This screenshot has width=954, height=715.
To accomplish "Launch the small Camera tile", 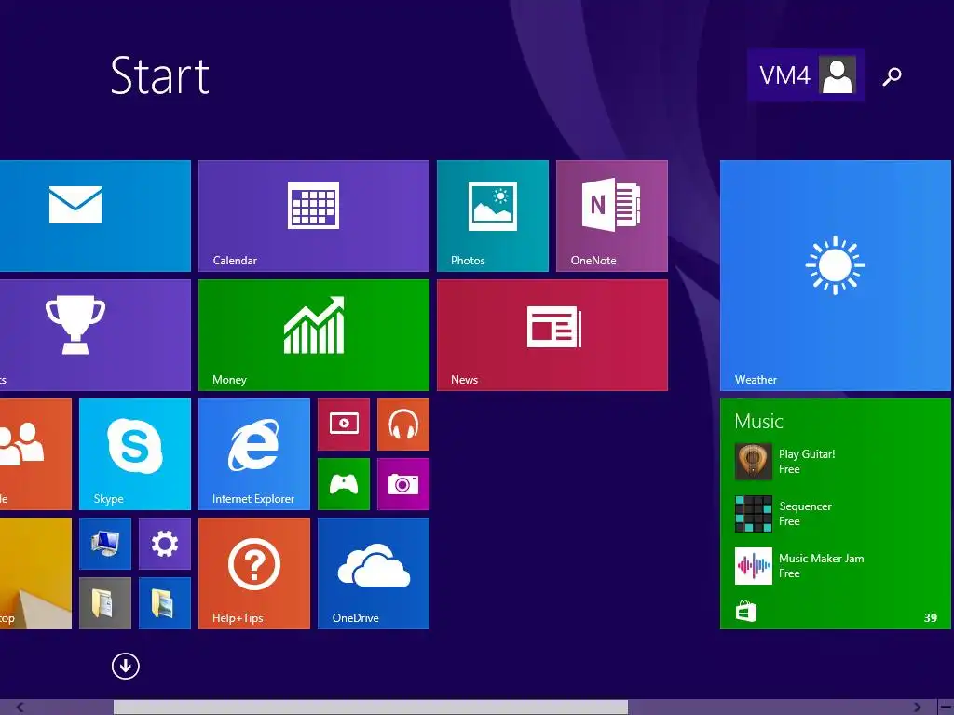I will pos(403,484).
